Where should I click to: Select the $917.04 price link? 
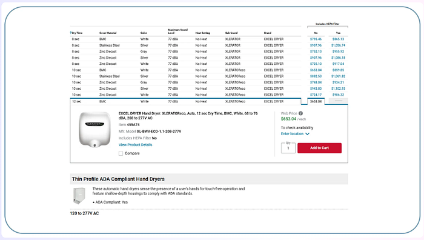(338, 64)
